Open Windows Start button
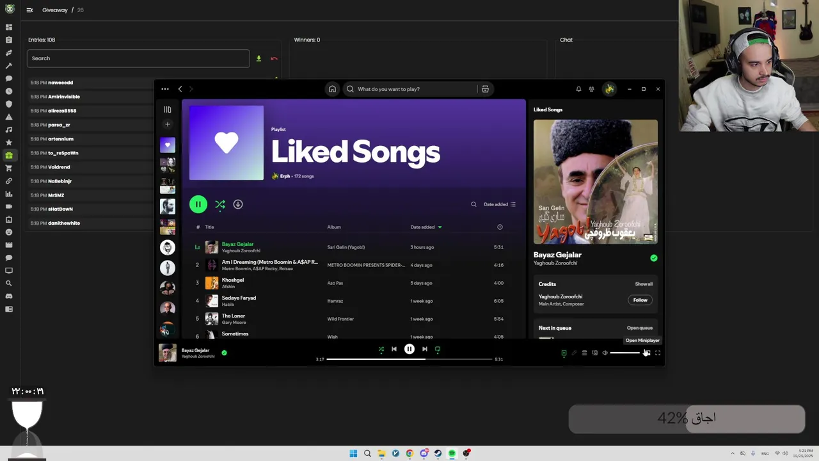 point(353,453)
